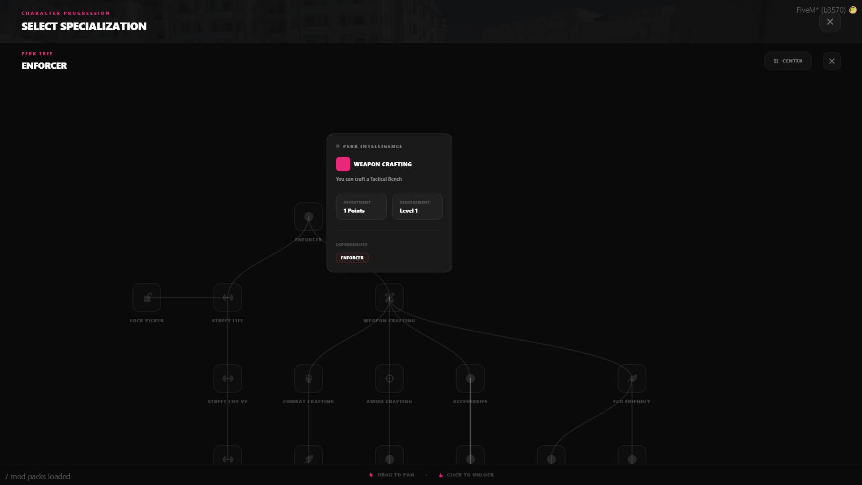Click the Weapon Crafting perk node
This screenshot has width=862, height=485.
[389, 298]
